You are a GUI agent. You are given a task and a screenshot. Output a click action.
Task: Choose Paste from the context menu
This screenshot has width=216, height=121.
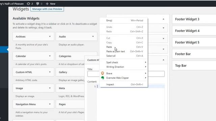124,47
